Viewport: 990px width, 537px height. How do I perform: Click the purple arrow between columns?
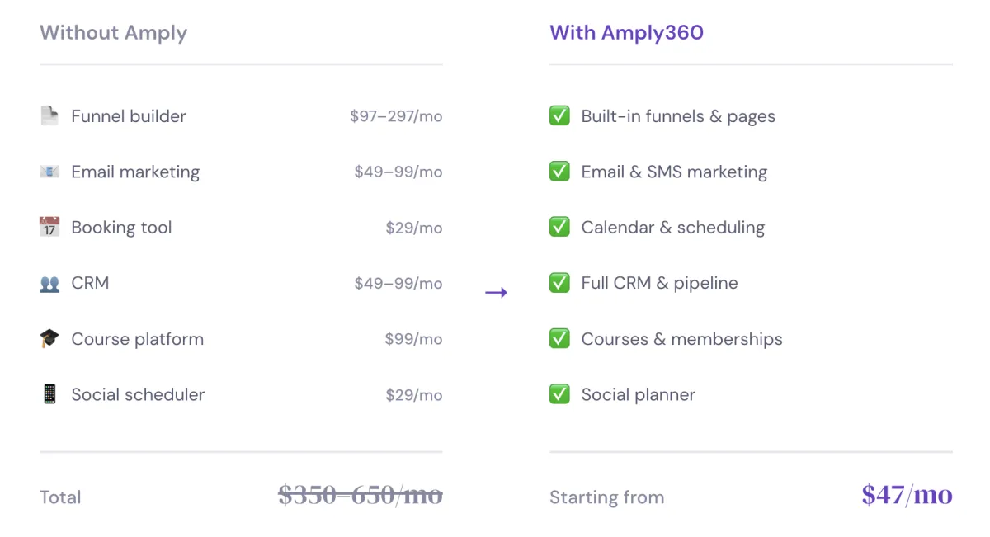point(496,292)
